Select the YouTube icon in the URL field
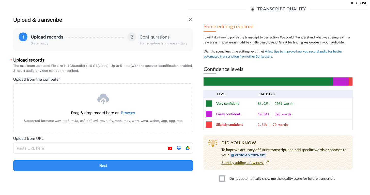 [170, 148]
